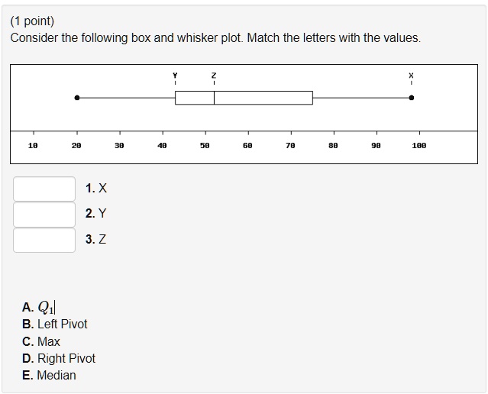Click the Z label above the median line

pos(214,76)
